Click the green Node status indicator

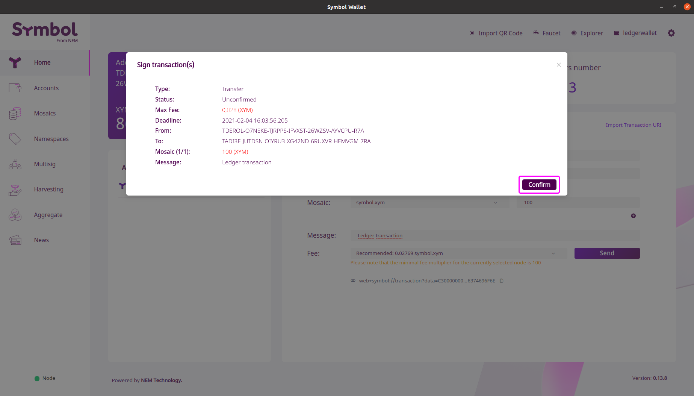coord(37,378)
